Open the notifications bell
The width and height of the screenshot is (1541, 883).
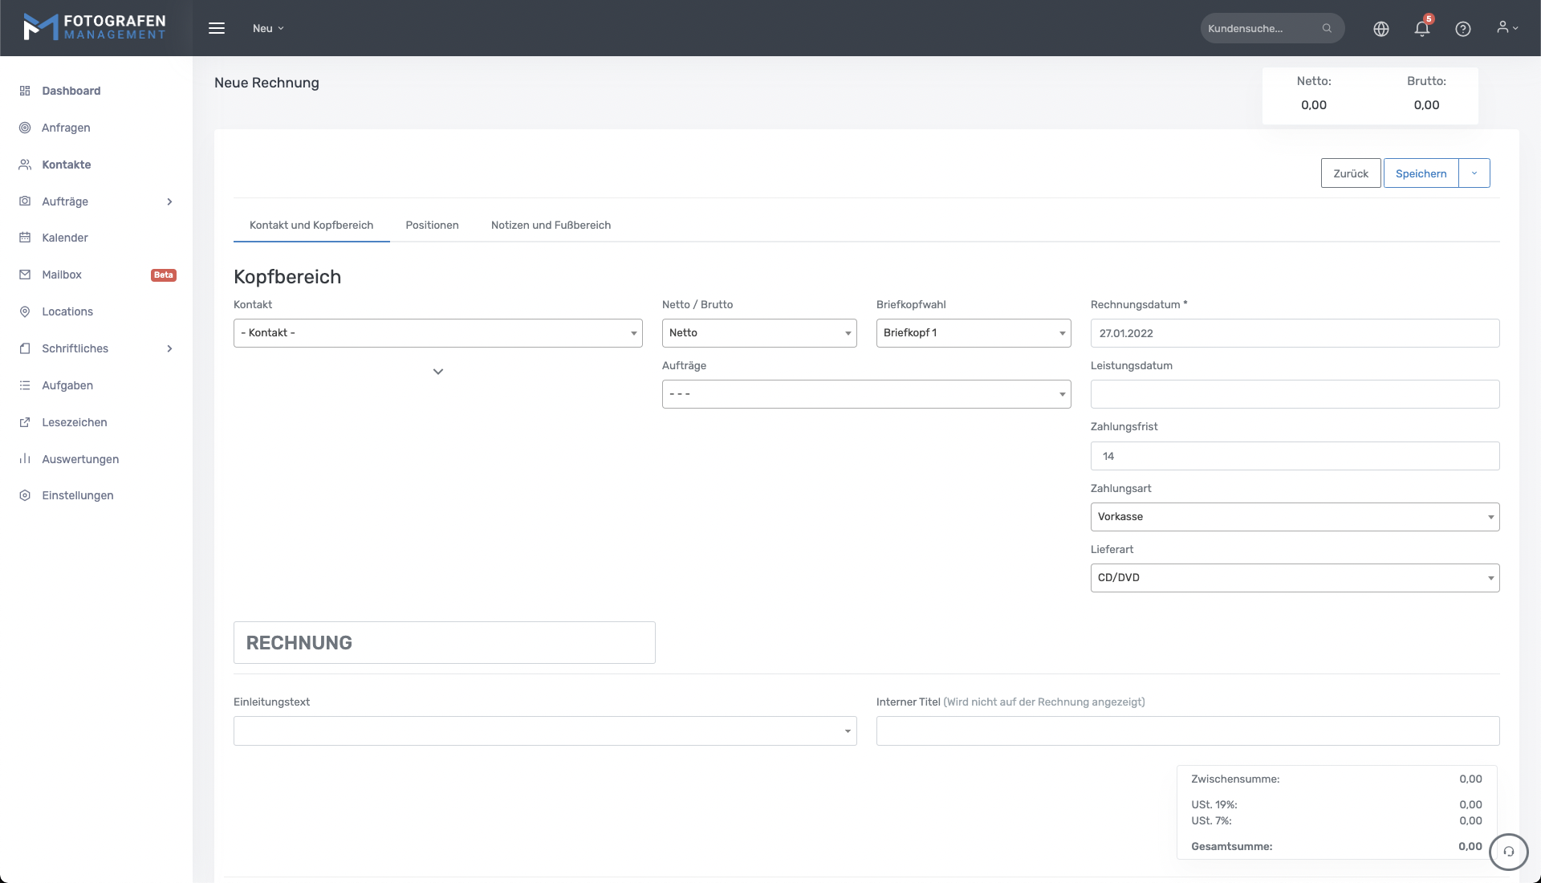click(x=1421, y=29)
